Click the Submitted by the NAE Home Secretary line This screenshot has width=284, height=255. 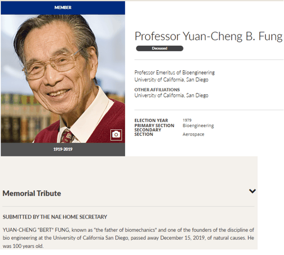click(55, 217)
